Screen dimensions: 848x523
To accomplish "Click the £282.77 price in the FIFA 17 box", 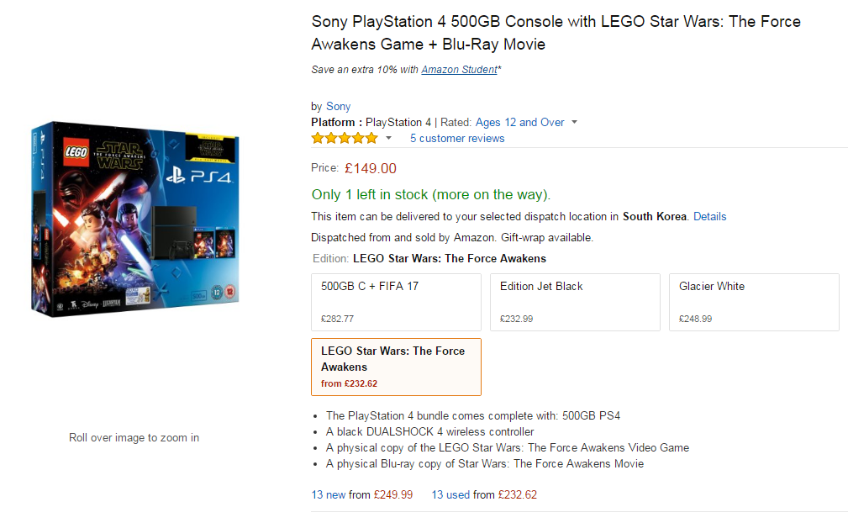I will pyautogui.click(x=337, y=320).
